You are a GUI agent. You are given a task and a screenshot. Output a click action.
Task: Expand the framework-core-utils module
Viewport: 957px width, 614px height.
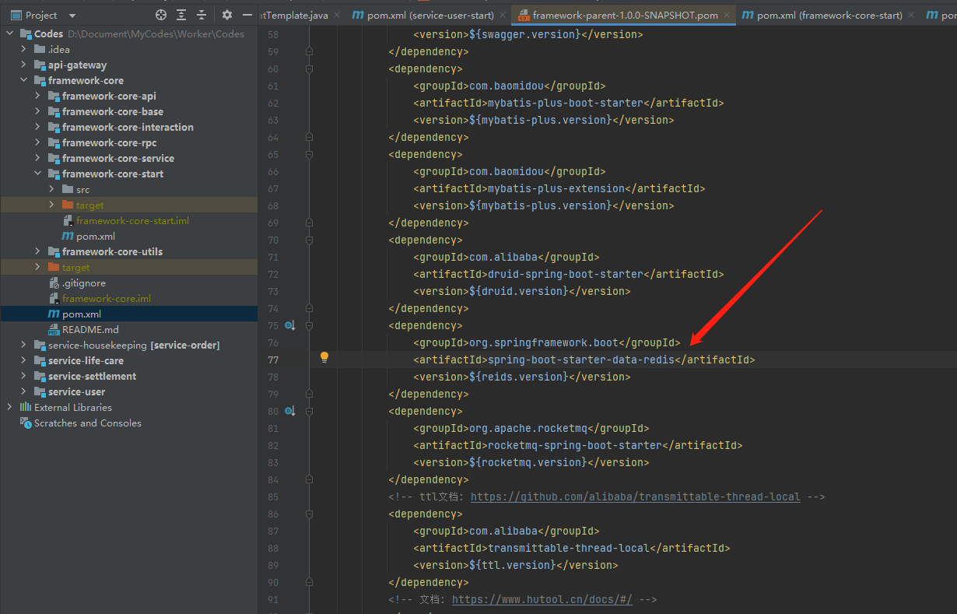point(38,251)
